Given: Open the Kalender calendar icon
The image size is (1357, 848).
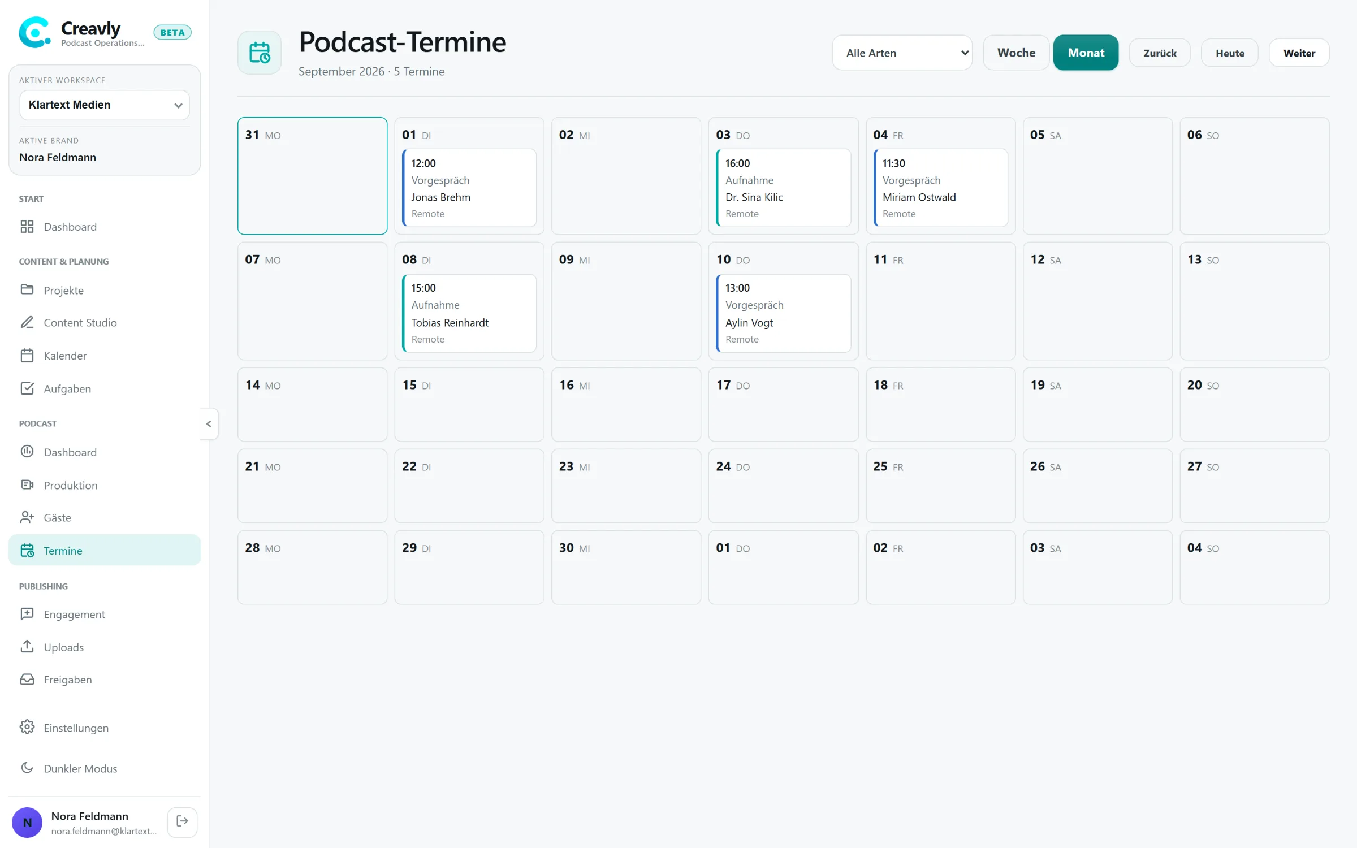Looking at the screenshot, I should (x=27, y=356).
